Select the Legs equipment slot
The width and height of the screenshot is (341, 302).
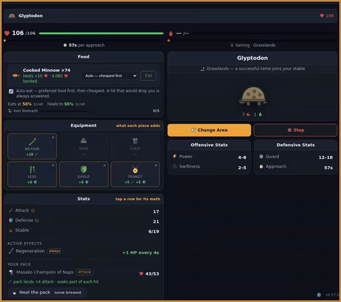pos(32,174)
